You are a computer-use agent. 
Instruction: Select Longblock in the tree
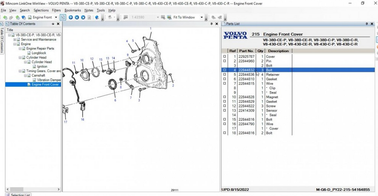pyautogui.click(x=39, y=53)
